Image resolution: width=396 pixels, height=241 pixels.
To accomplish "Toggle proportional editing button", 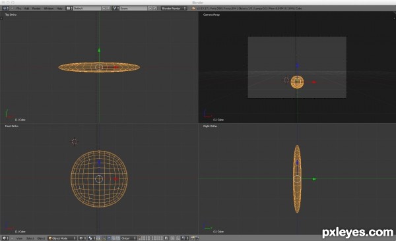I will coord(172,238).
